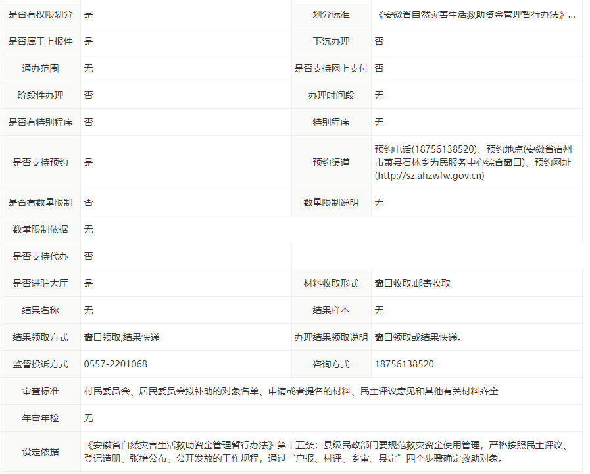
Task: Click the 审查标准 description text
Action: click(x=291, y=391)
